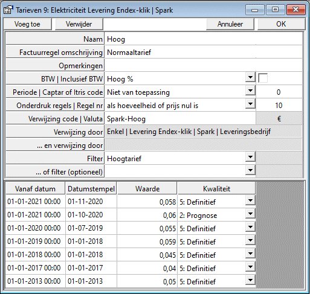Confirm with the OK button
The image size is (310, 294).
(281, 24)
